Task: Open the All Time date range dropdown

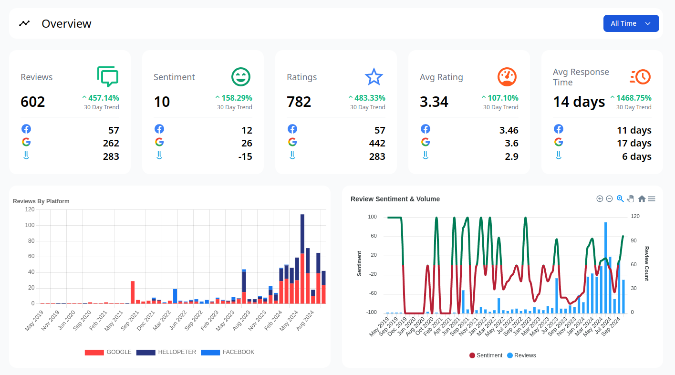Action: click(631, 23)
